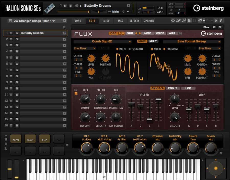230x180 pixels.
Task: Click the sphere control right arrow
Action: (224, 168)
